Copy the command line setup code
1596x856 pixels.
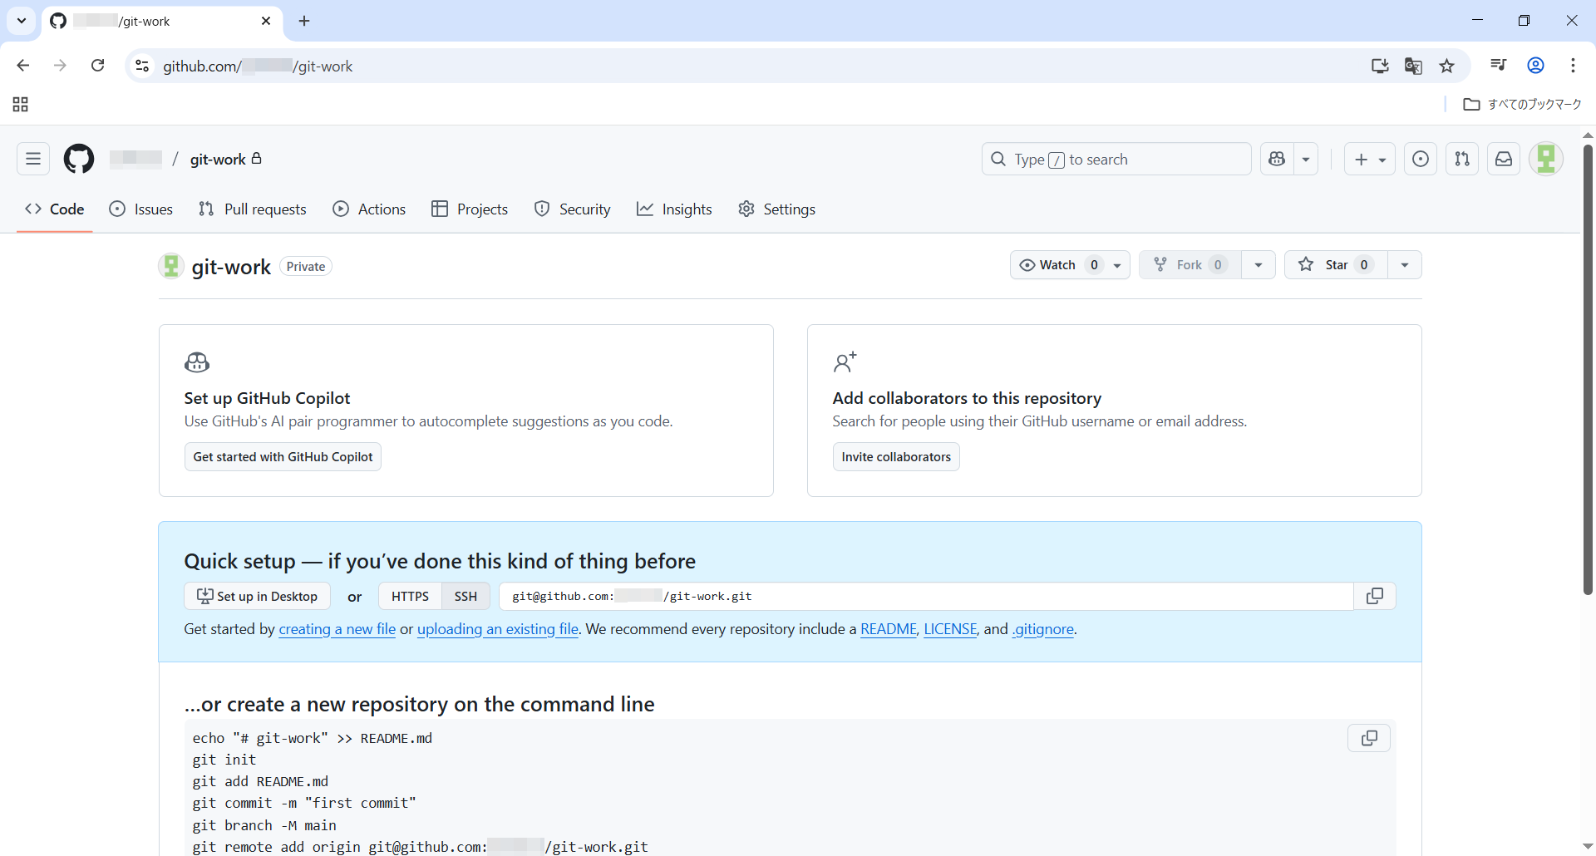coord(1368,738)
